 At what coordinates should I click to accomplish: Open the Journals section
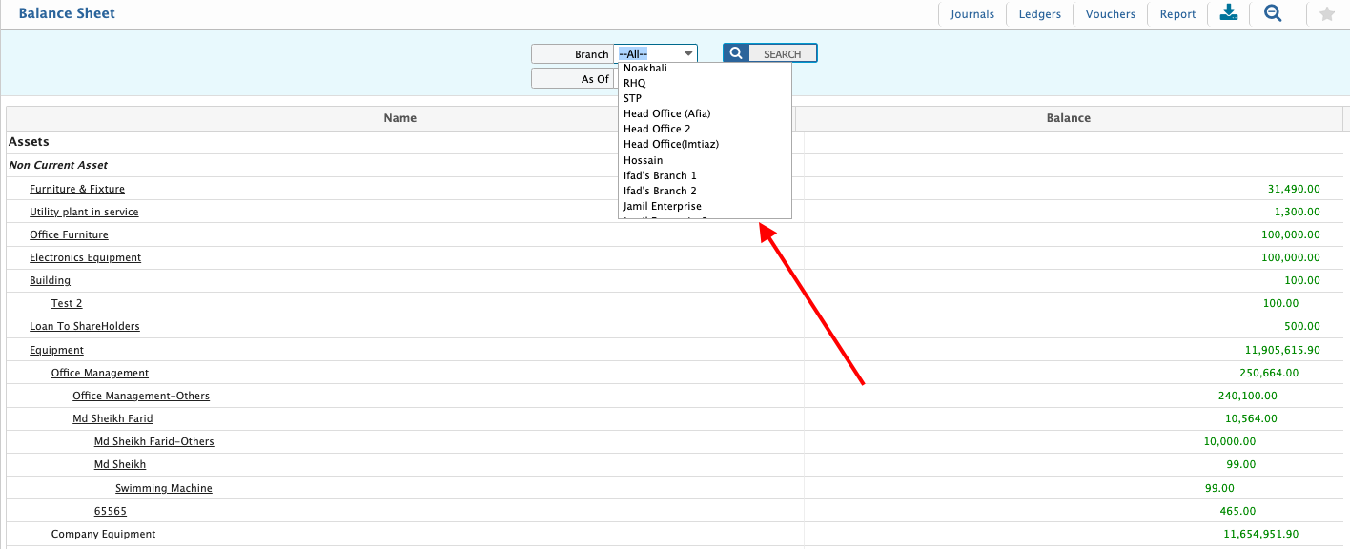click(972, 13)
